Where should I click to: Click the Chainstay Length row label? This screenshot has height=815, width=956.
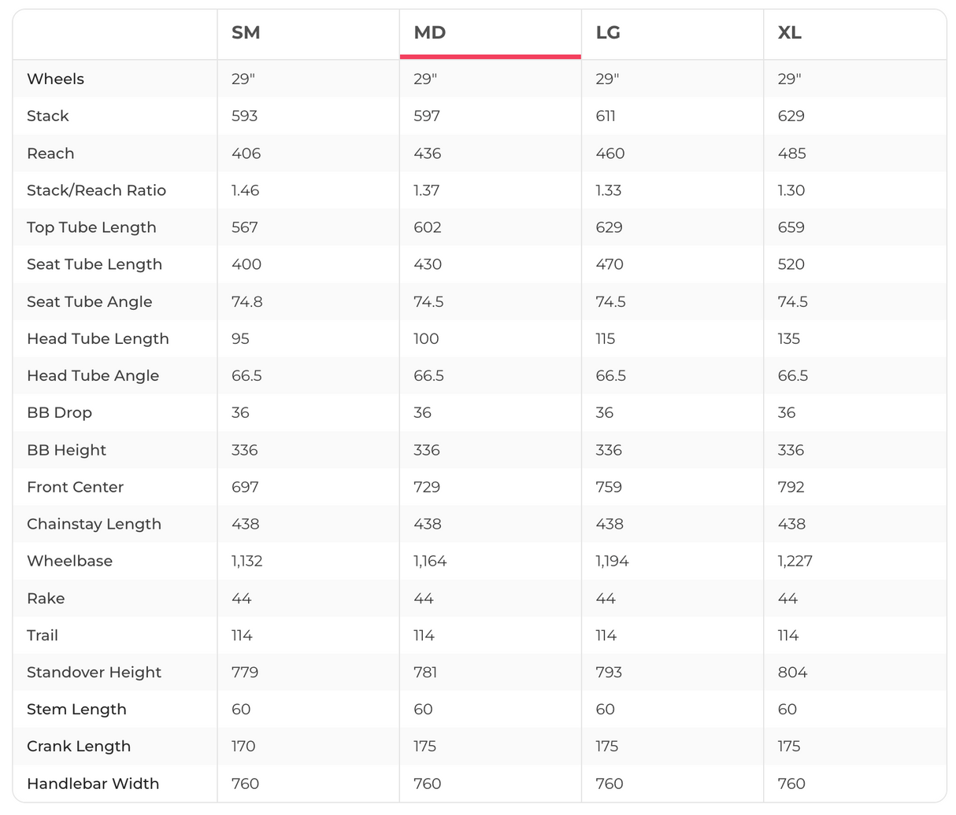coord(94,524)
